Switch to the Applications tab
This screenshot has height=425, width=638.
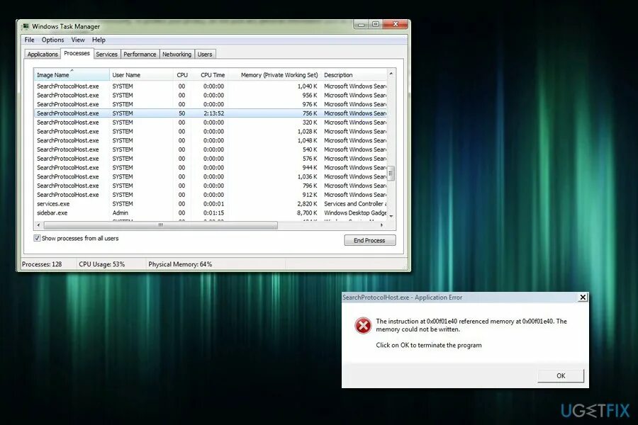[x=43, y=54]
